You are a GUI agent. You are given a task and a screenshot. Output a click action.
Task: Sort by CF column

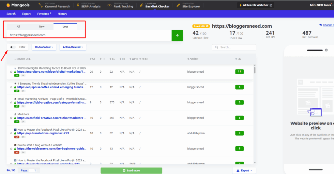click(x=93, y=59)
